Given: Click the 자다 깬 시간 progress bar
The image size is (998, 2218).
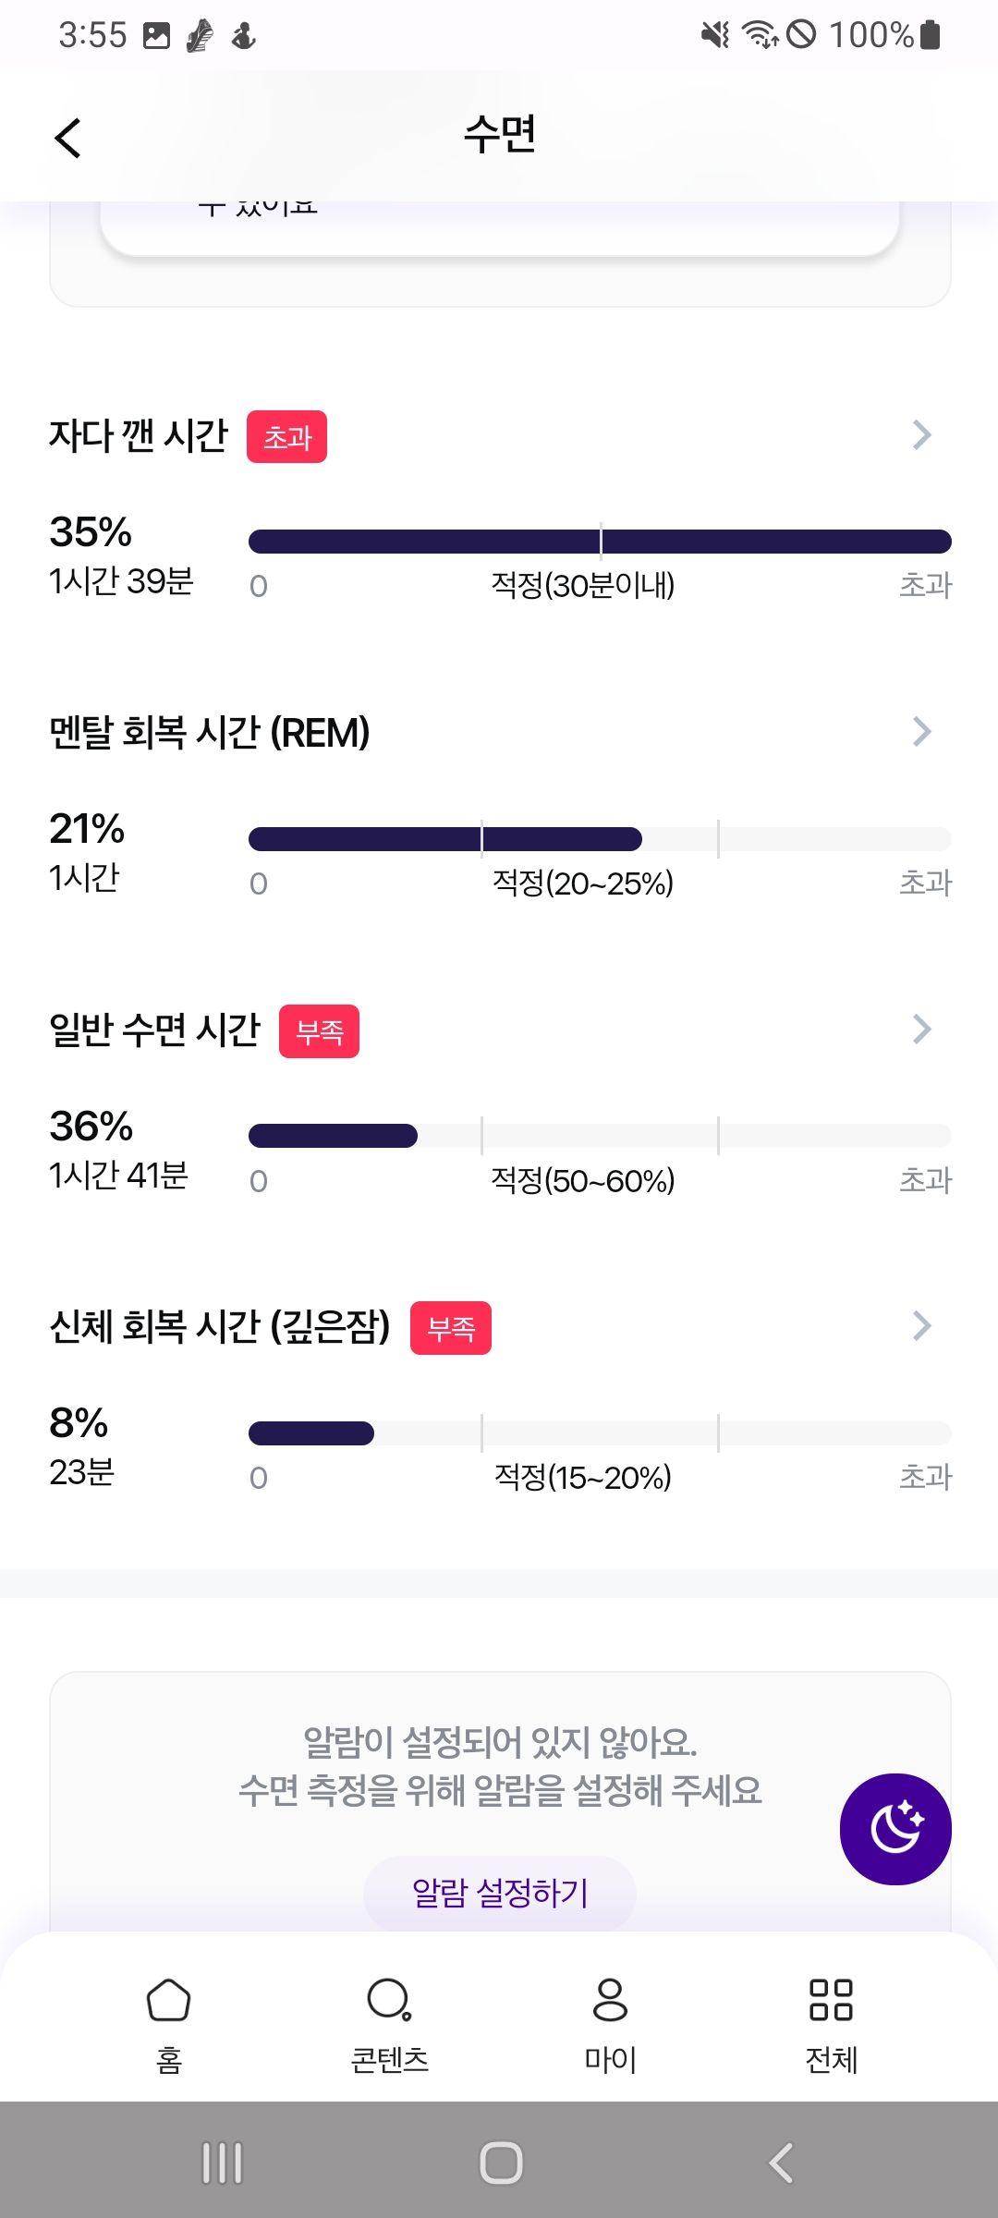Looking at the screenshot, I should coord(600,542).
